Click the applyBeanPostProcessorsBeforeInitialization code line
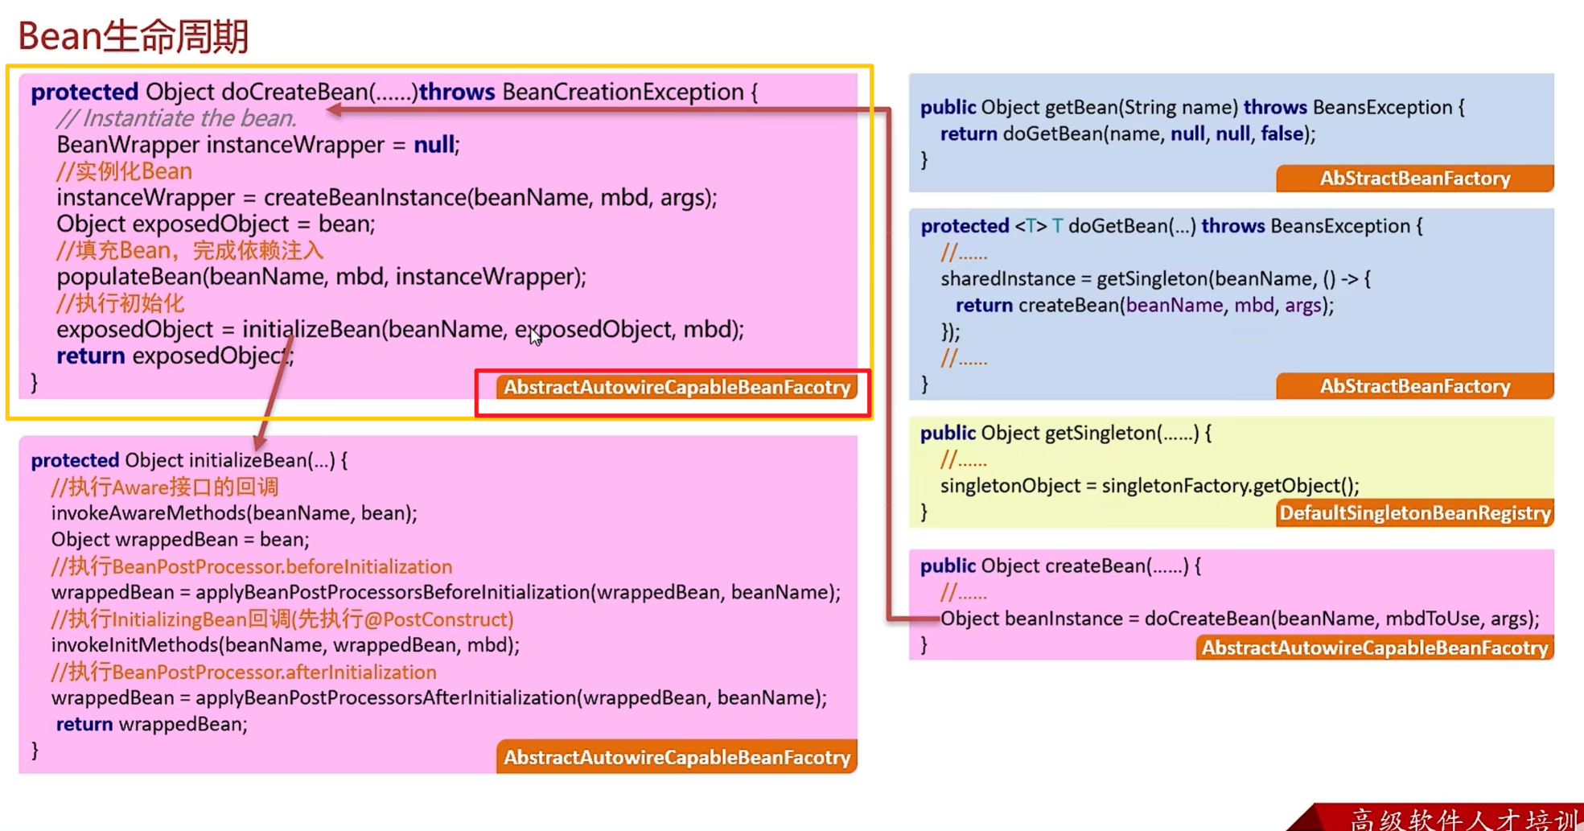The height and width of the screenshot is (831, 1584). pos(445,593)
